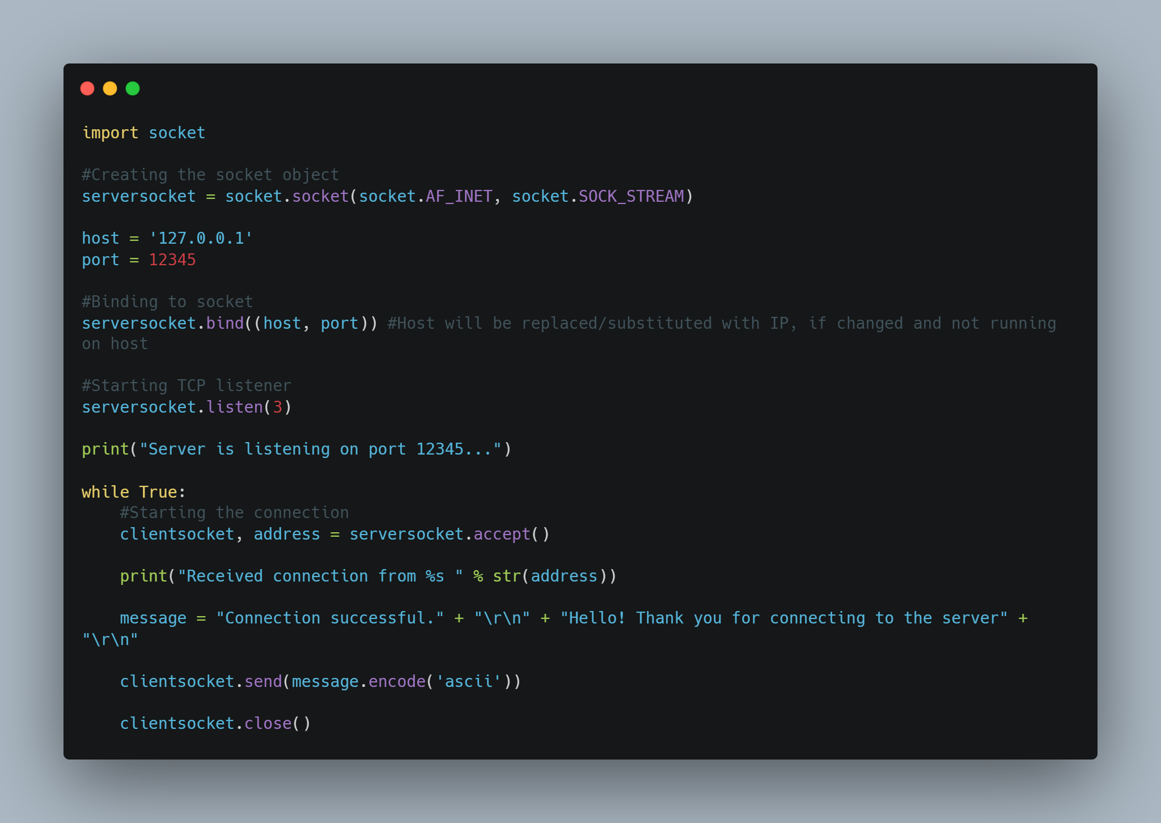Click the yellow minimize window dot

110,88
